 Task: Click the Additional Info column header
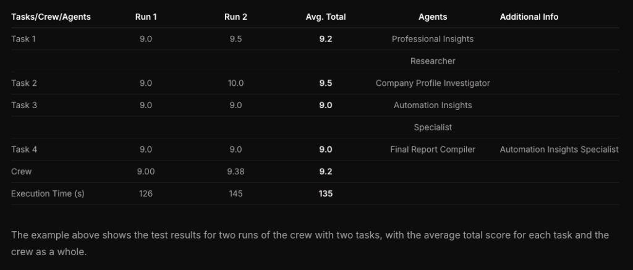tap(529, 17)
